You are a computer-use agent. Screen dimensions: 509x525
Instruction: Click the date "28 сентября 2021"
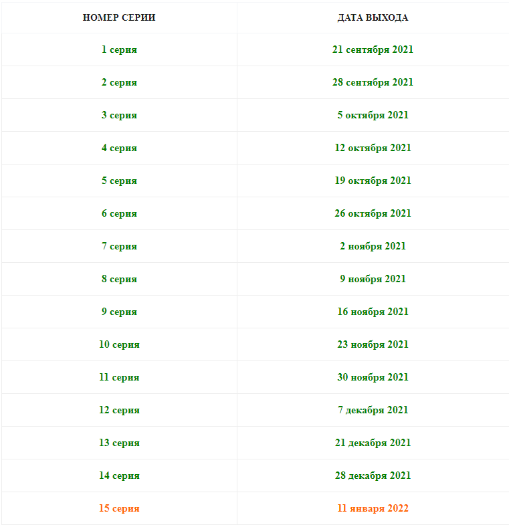pos(373,82)
